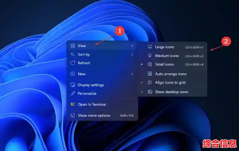Viewport: 239px width, 151px height.
Task: Open the New menu entry
Action: 102,74
